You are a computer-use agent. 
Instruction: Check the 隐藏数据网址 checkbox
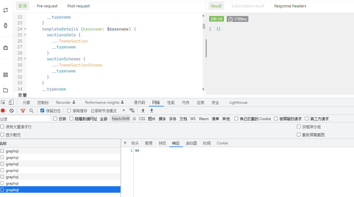coord(71,119)
